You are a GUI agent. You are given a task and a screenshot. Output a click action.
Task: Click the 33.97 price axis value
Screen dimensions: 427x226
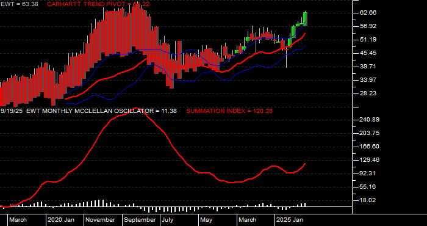pos(368,79)
